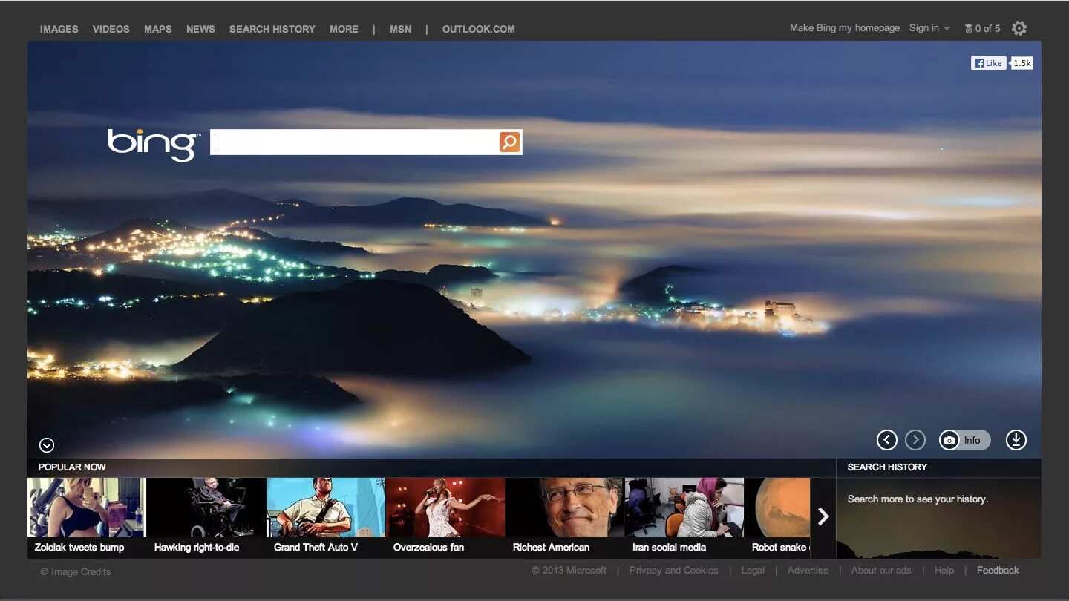Focus the Bing search box
The image size is (1069, 601).
click(x=355, y=142)
